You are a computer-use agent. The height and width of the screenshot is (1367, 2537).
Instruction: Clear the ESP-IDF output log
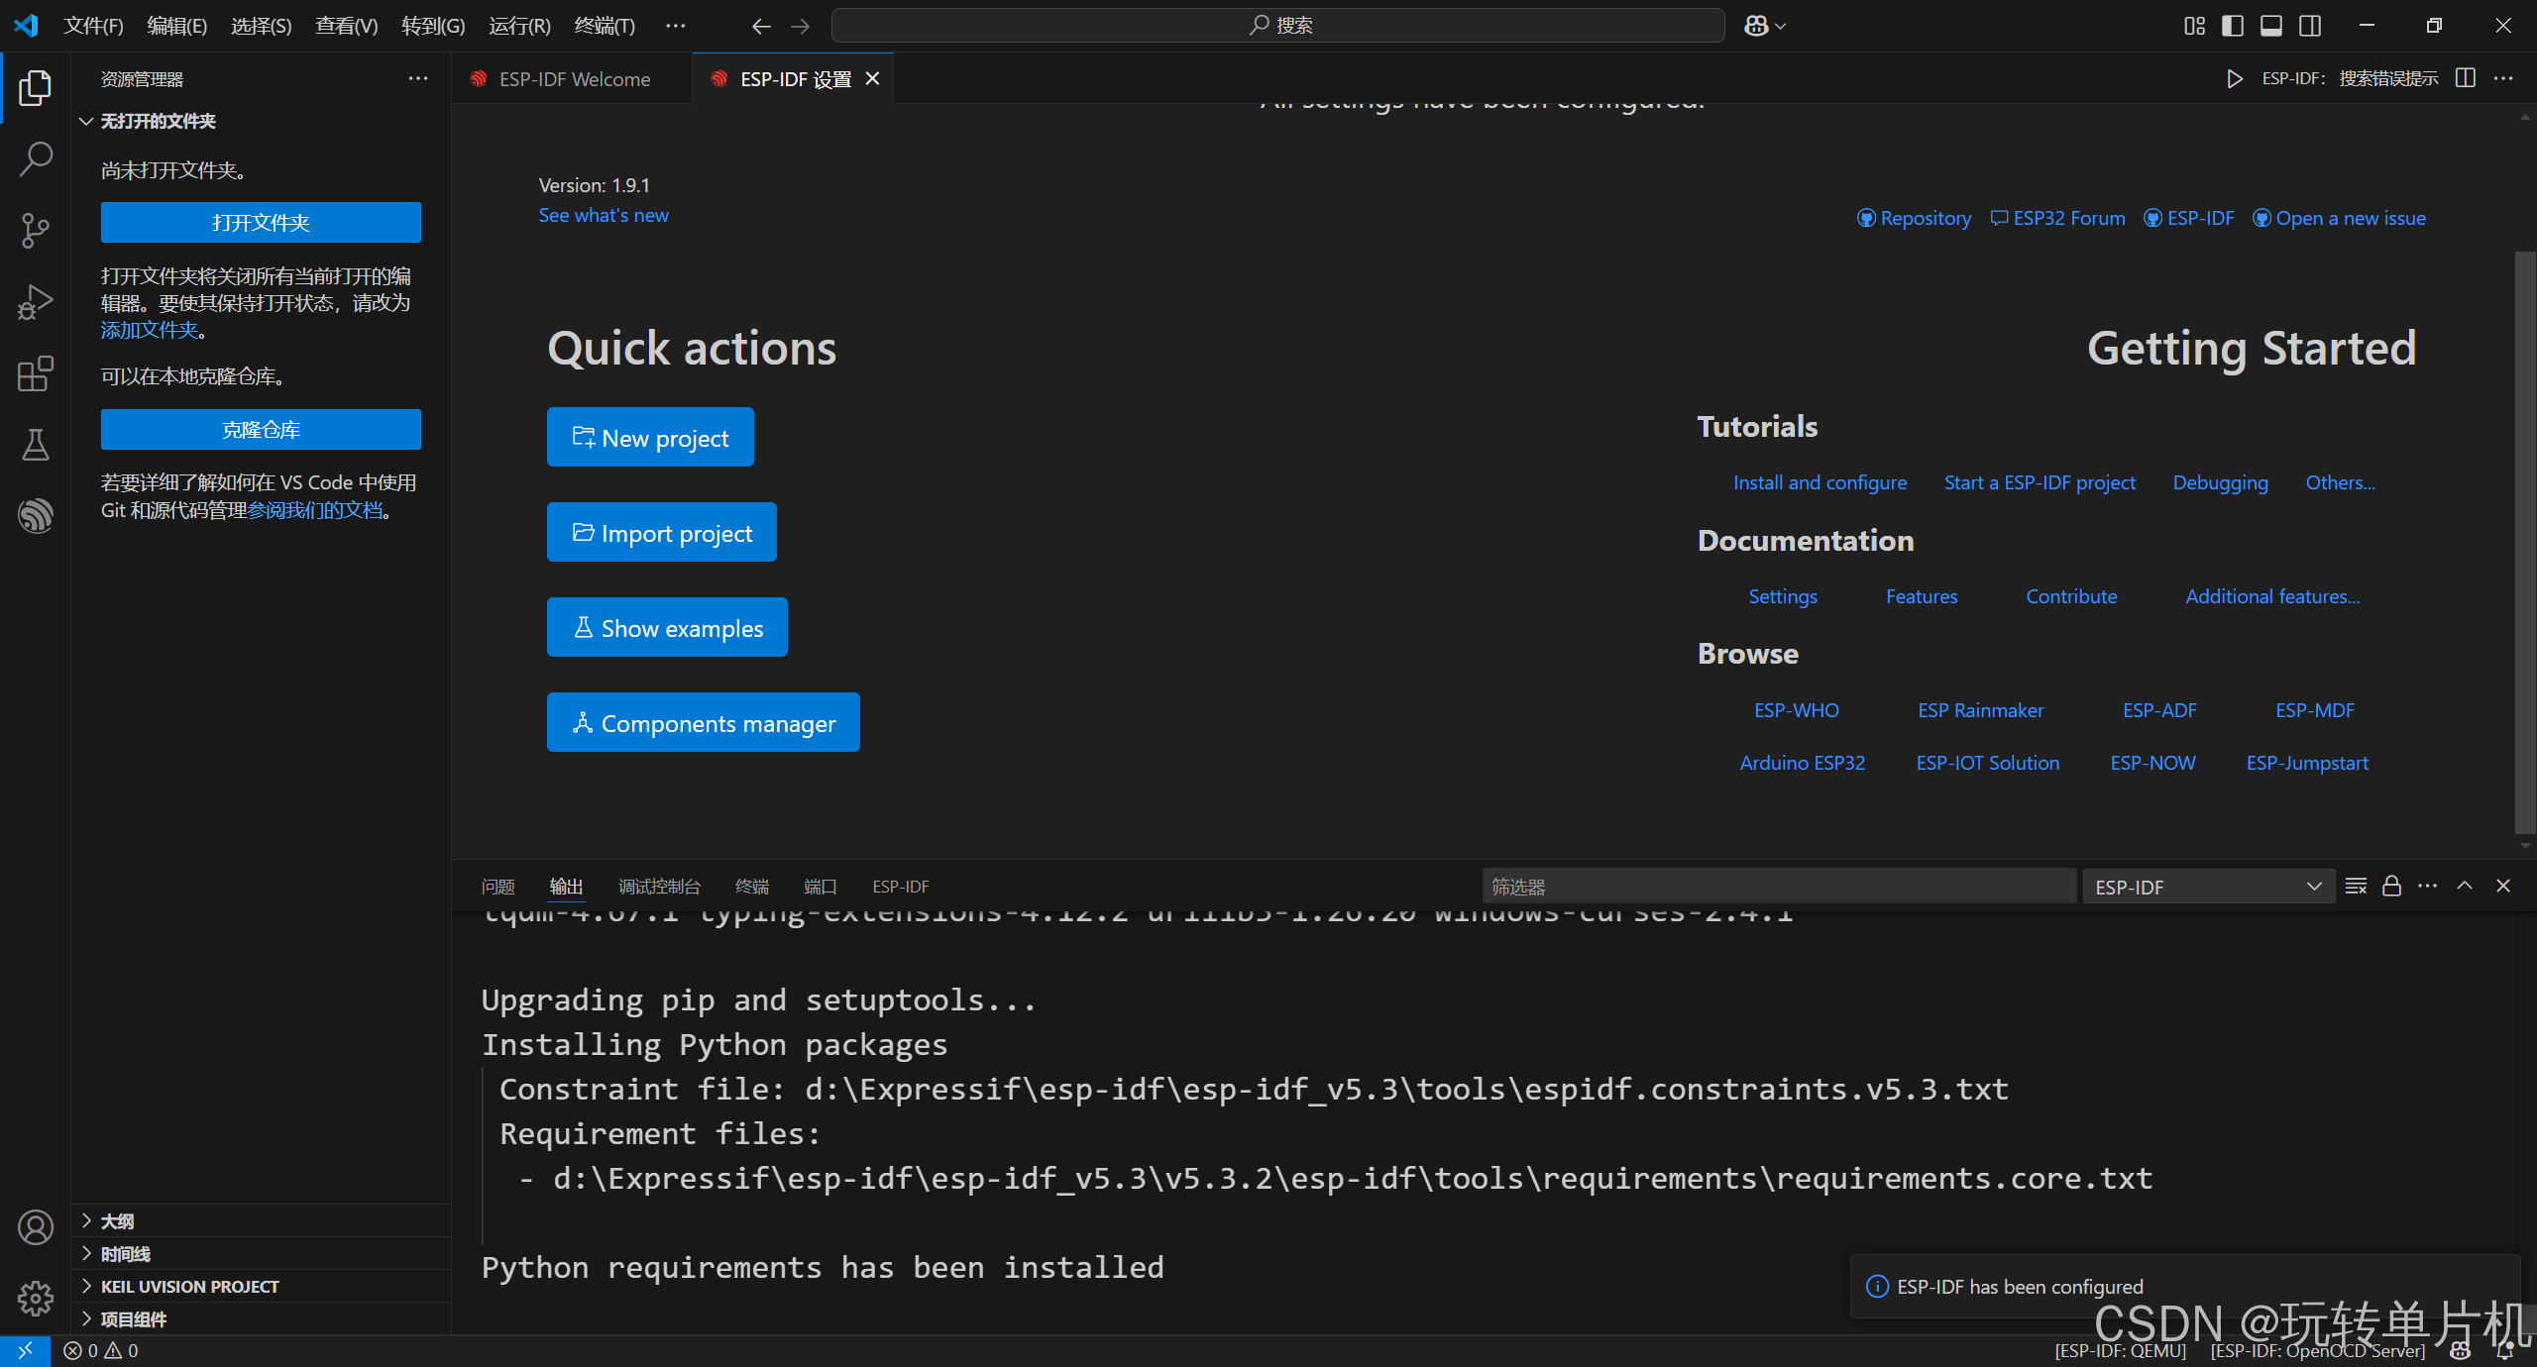(2356, 886)
